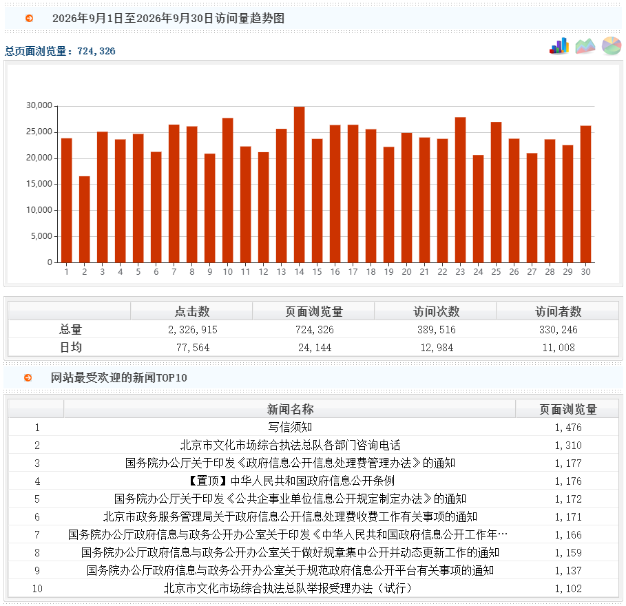
Task: Open 北京市文化市场综合执法总队各部门咨询电话 news
Action: pos(290,445)
